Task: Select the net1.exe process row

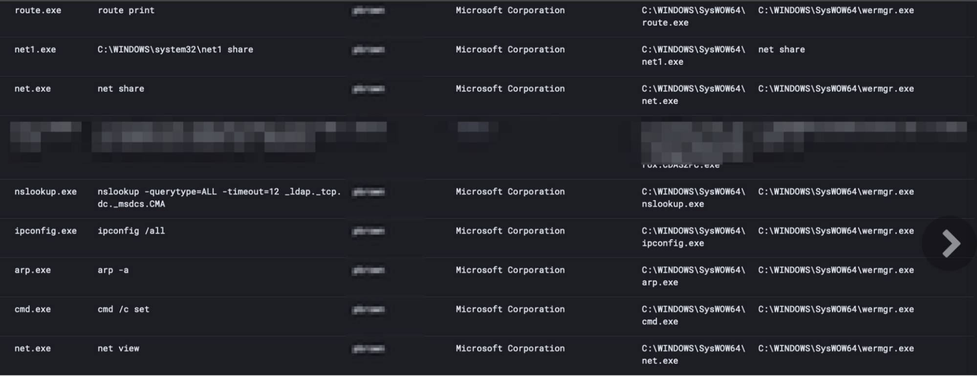Action: (488, 56)
